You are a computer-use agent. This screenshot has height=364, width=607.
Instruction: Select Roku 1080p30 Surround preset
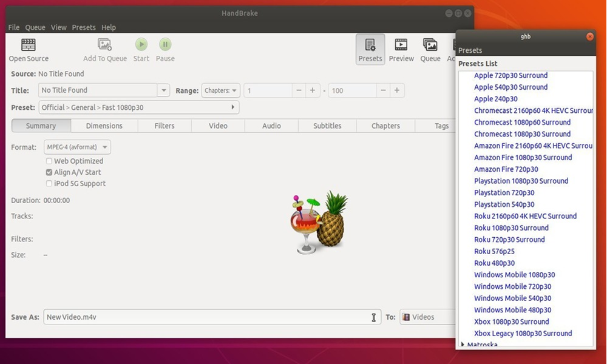(x=511, y=228)
